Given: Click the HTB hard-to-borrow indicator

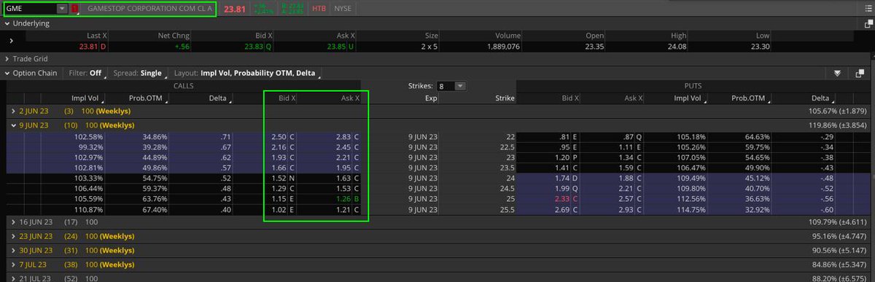Looking at the screenshot, I should coord(318,9).
